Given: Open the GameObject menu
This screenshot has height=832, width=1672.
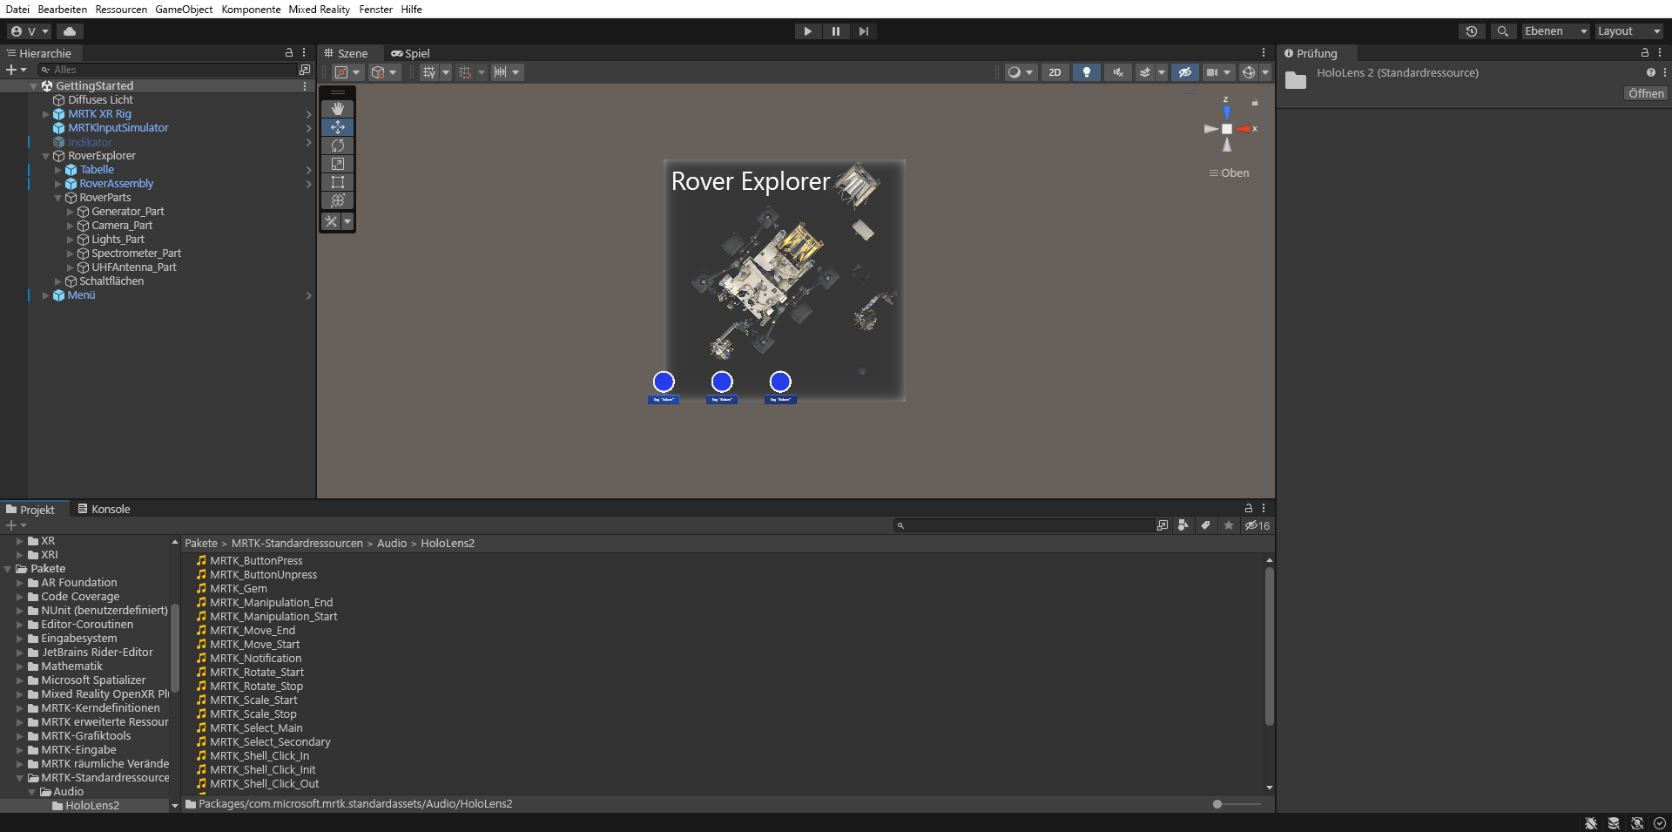Looking at the screenshot, I should pos(183,10).
